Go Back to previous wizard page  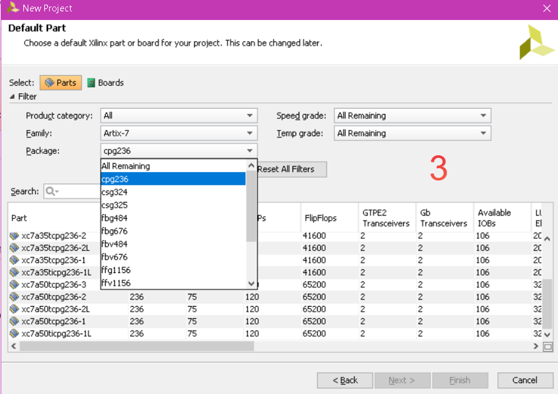coord(345,380)
